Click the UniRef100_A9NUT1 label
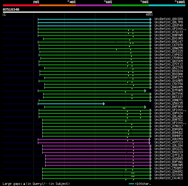The height and width of the screenshot is (186, 188). point(169,100)
